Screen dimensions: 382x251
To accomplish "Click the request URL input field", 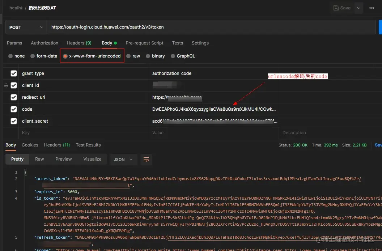I will click(211, 27).
